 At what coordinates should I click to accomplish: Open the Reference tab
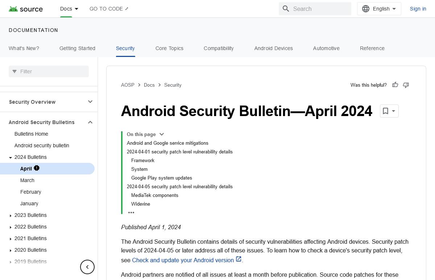point(372,48)
